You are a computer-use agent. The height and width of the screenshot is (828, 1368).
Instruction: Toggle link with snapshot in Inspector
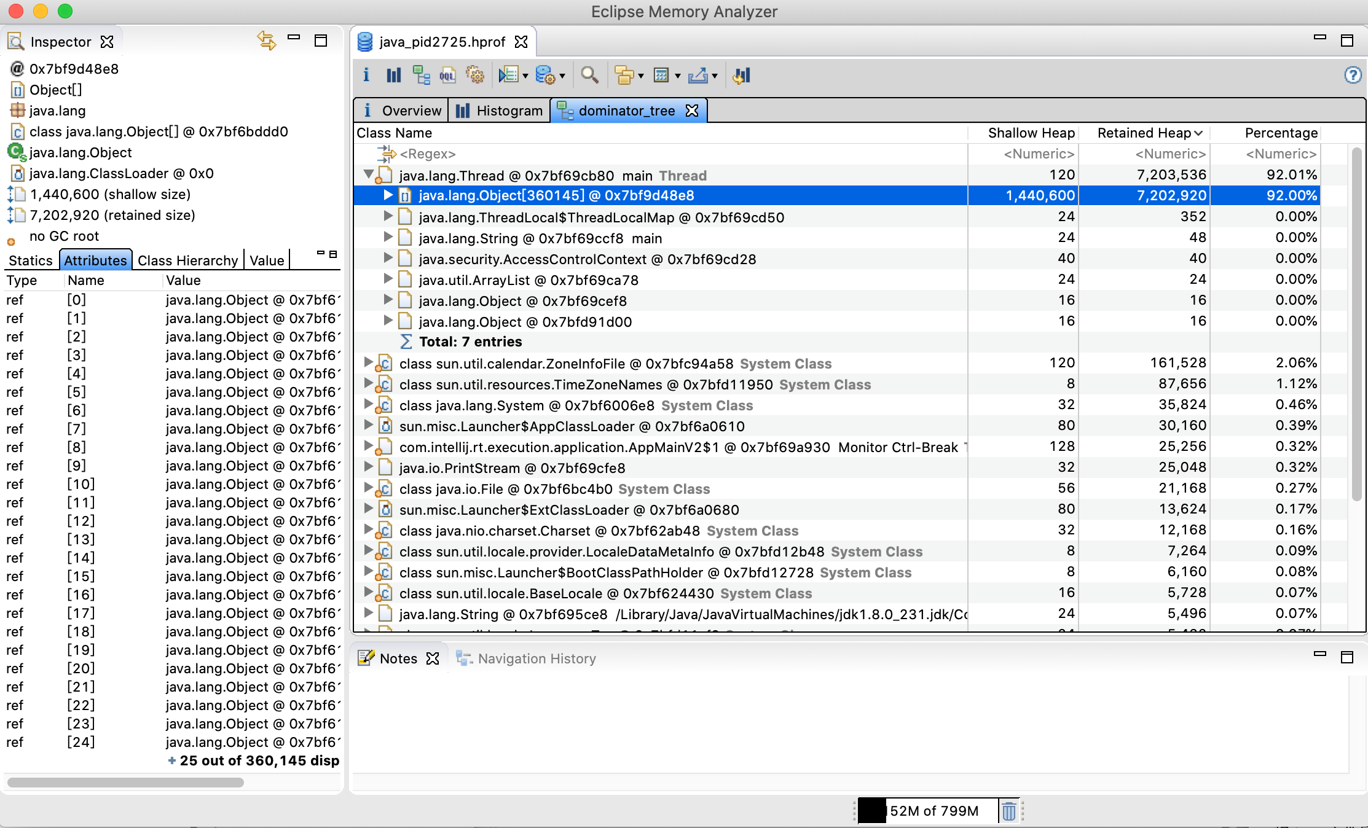266,41
